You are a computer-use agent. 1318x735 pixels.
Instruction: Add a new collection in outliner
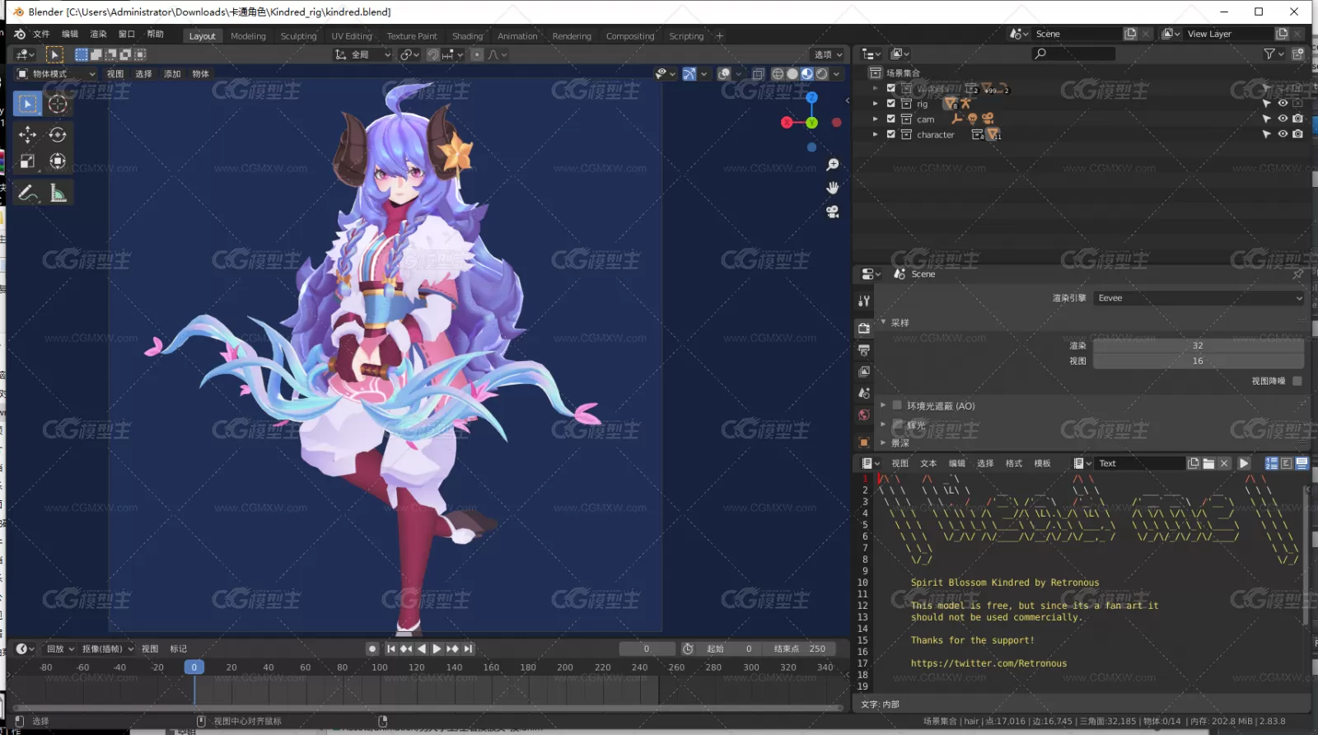(x=1298, y=54)
